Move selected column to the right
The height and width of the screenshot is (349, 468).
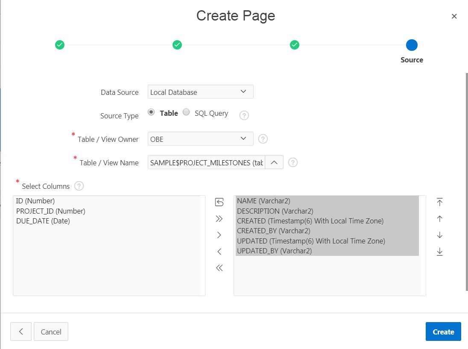(219, 235)
